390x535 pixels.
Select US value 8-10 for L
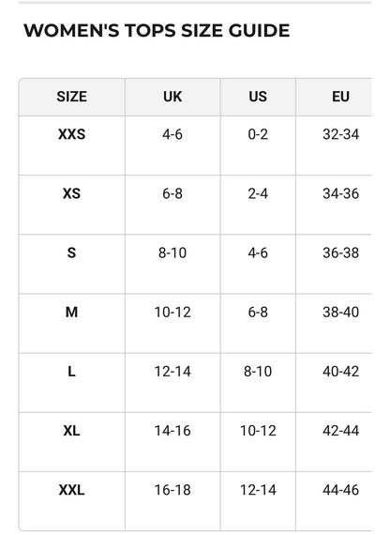258,372
